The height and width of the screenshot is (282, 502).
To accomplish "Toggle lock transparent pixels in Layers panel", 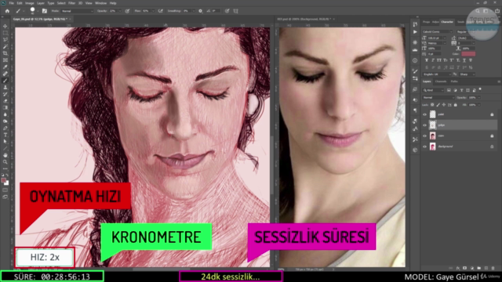I will [x=432, y=104].
